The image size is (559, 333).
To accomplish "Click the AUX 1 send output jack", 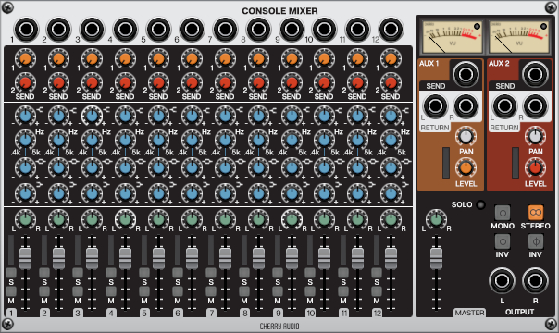I will coord(466,74).
